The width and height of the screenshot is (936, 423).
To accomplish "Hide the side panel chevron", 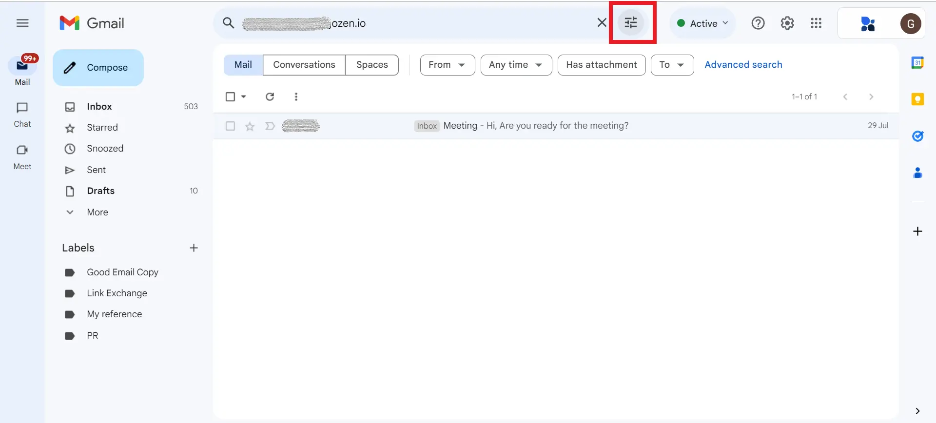I will [917, 411].
